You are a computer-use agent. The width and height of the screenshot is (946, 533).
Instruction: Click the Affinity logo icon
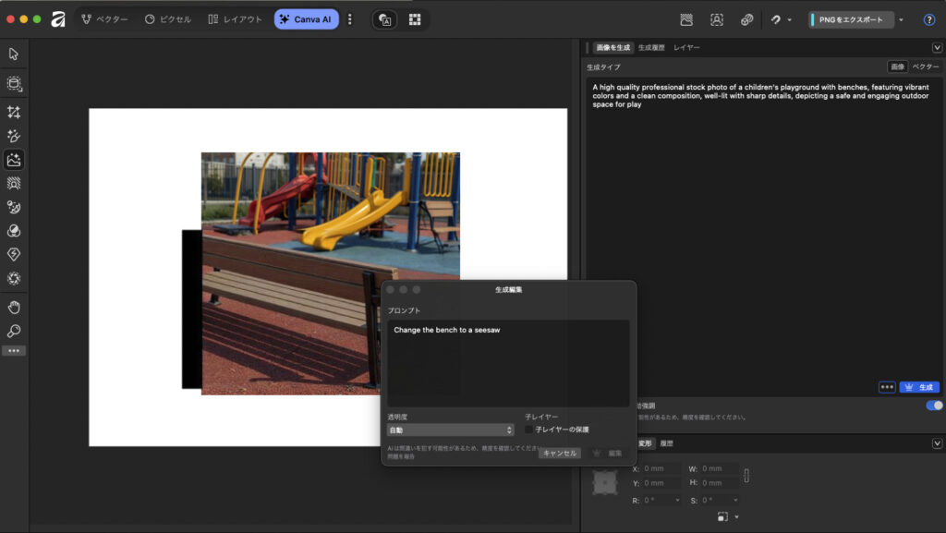point(58,19)
